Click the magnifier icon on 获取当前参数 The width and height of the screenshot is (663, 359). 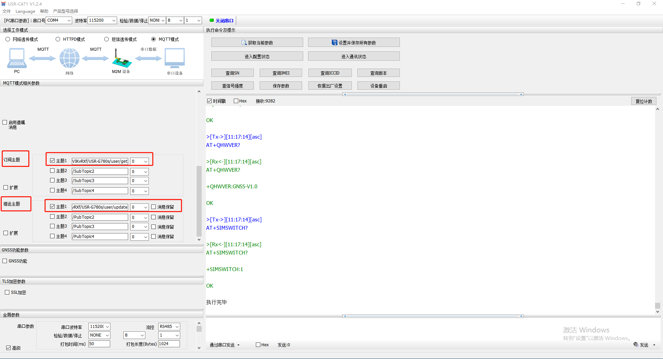244,43
